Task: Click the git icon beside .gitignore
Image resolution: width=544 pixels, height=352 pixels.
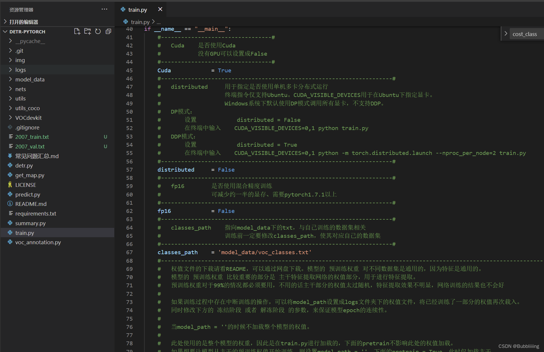Action: pyautogui.click(x=10, y=127)
